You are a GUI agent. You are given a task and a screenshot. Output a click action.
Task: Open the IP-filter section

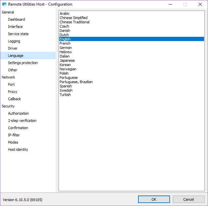14,135
